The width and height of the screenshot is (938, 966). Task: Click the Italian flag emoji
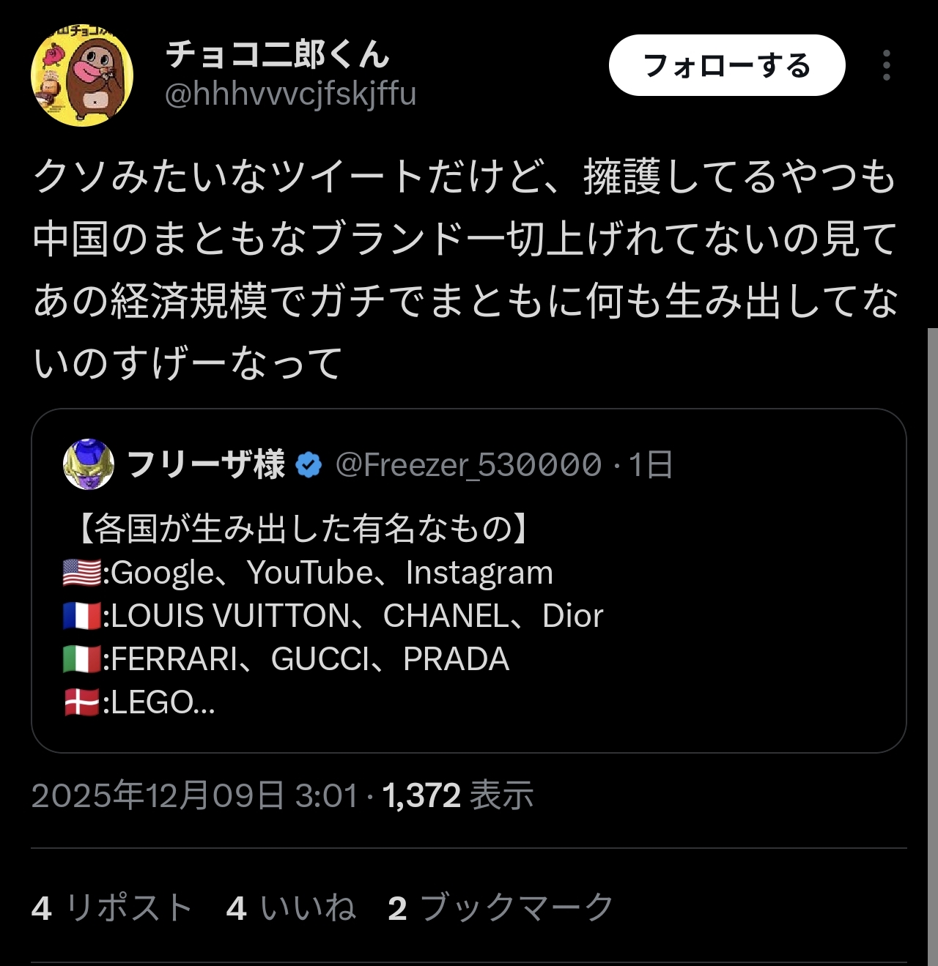[x=82, y=659]
